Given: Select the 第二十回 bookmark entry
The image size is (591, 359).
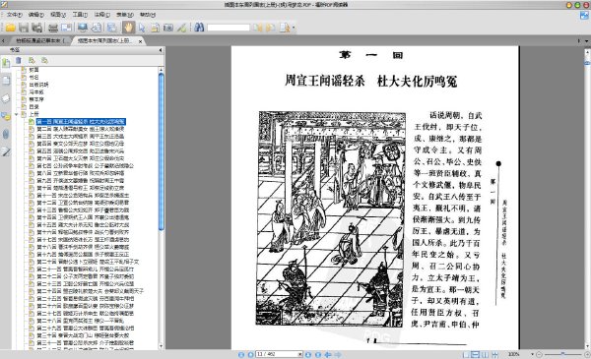Looking at the screenshot, I should coord(88,262).
